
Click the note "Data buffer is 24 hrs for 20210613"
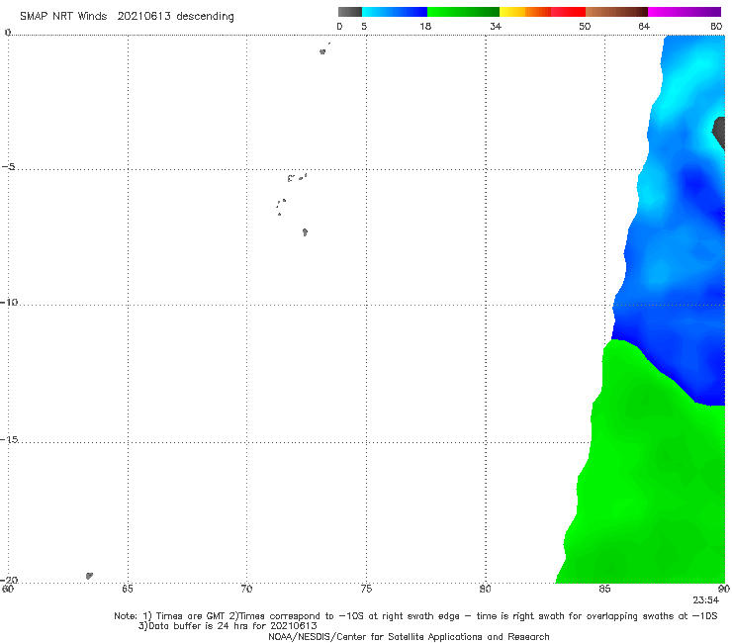pyautogui.click(x=228, y=626)
